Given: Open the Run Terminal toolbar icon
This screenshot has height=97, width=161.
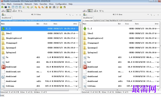Looking at the screenshot, I should (6, 7).
